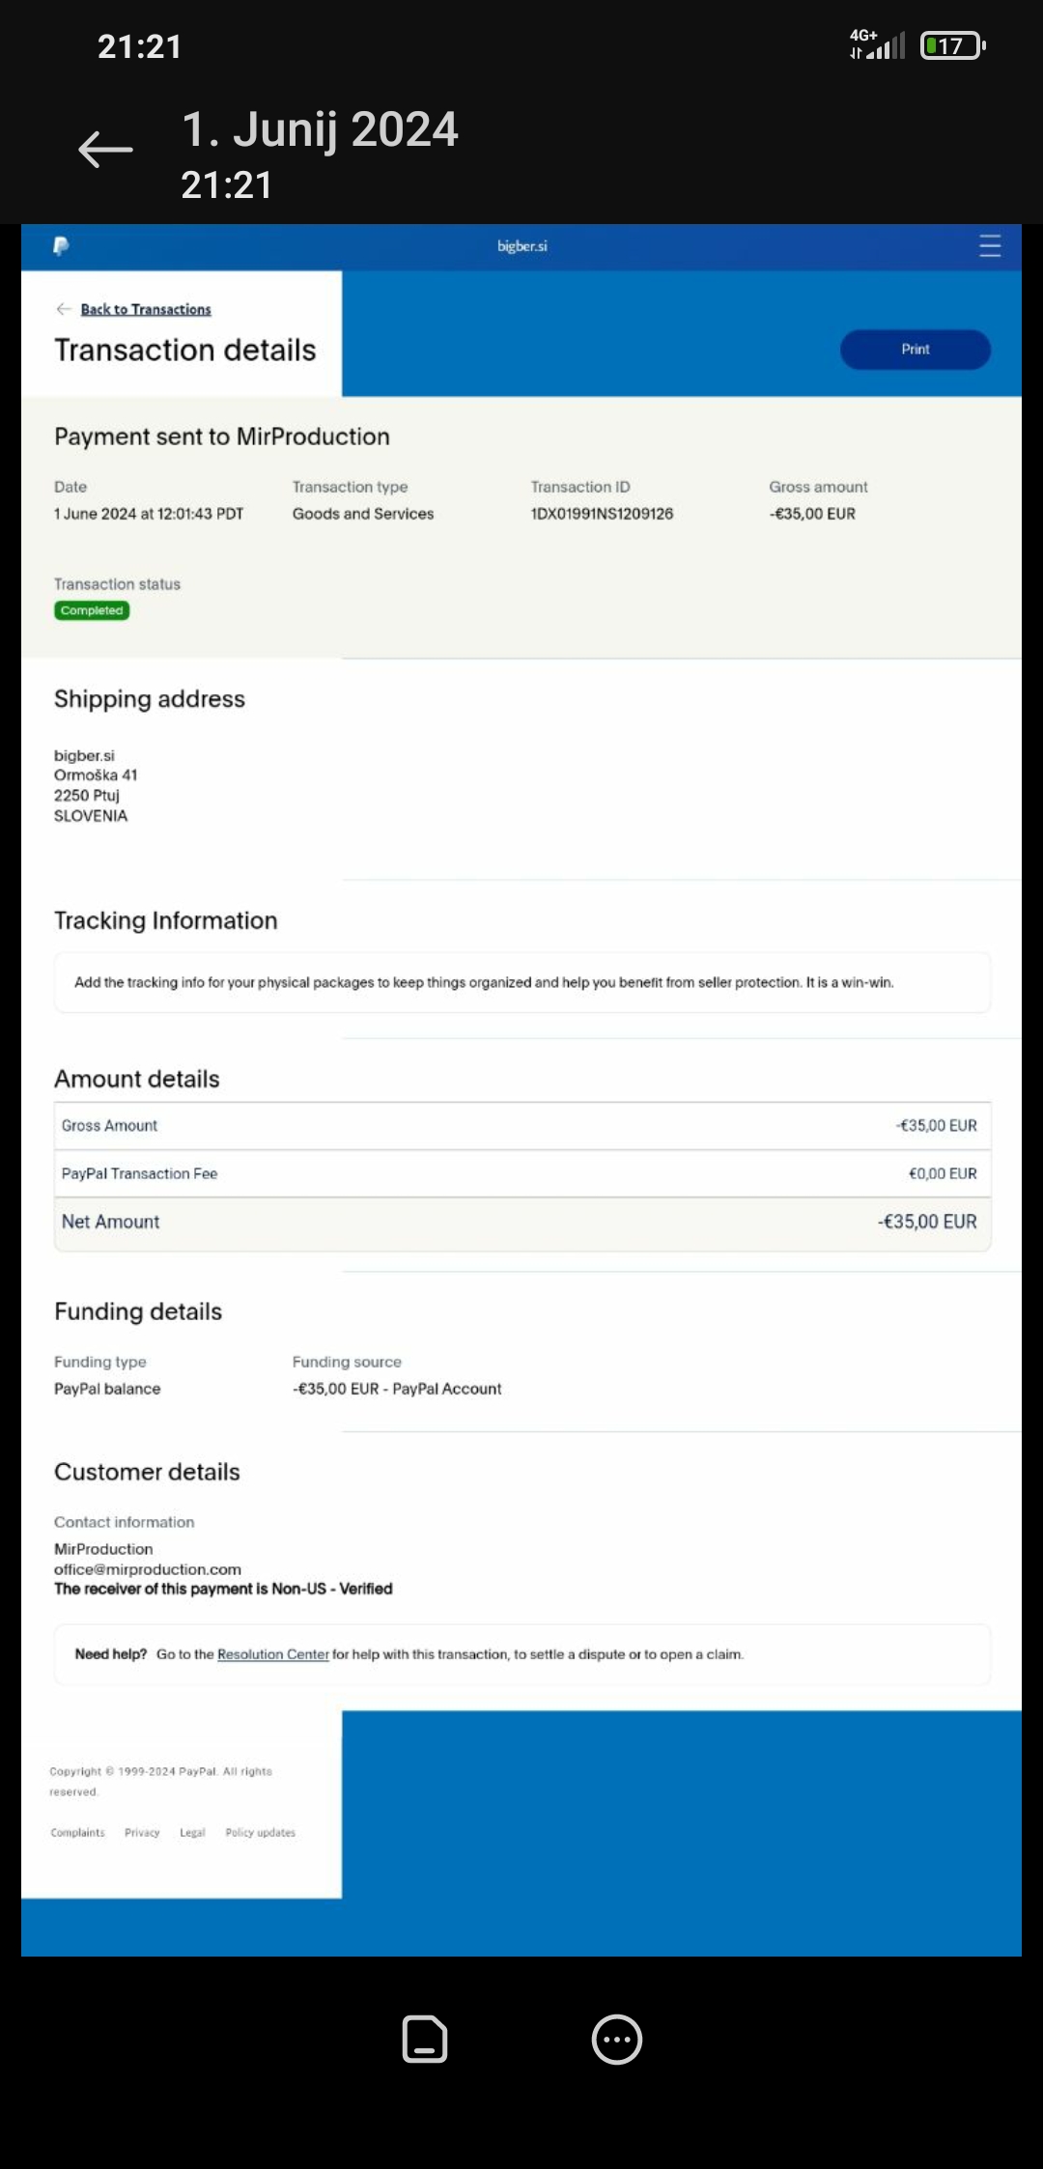Click the Back to Transactions link
This screenshot has width=1043, height=2169.
(x=146, y=309)
